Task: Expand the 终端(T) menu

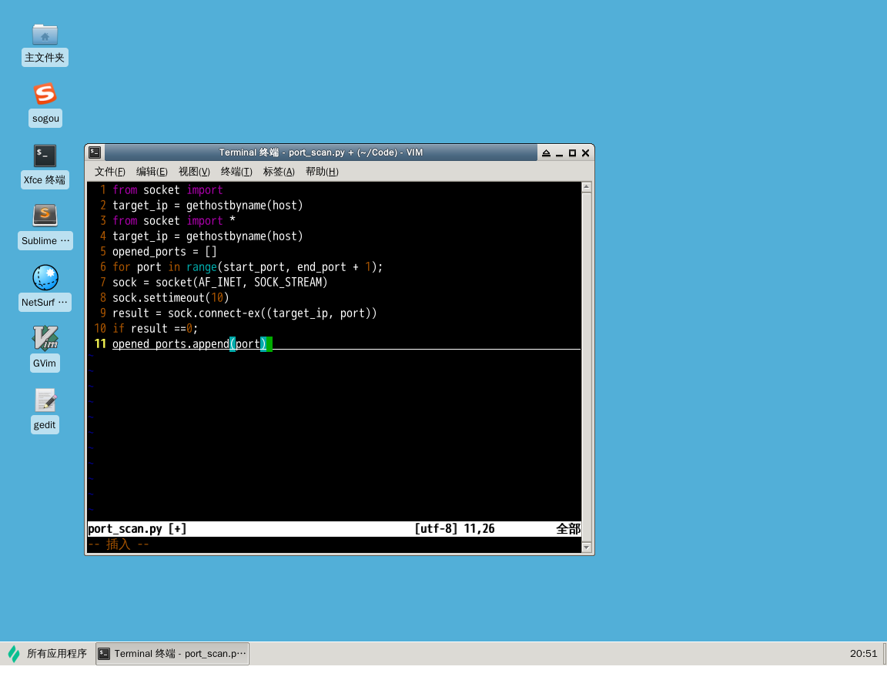Action: (236, 172)
